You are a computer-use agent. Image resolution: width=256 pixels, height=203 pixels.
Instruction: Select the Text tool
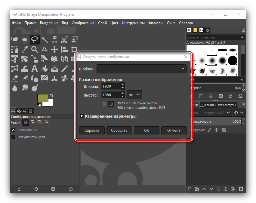[x=35, y=69]
